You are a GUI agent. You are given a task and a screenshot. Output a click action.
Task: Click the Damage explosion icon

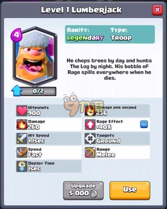click(x=22, y=125)
